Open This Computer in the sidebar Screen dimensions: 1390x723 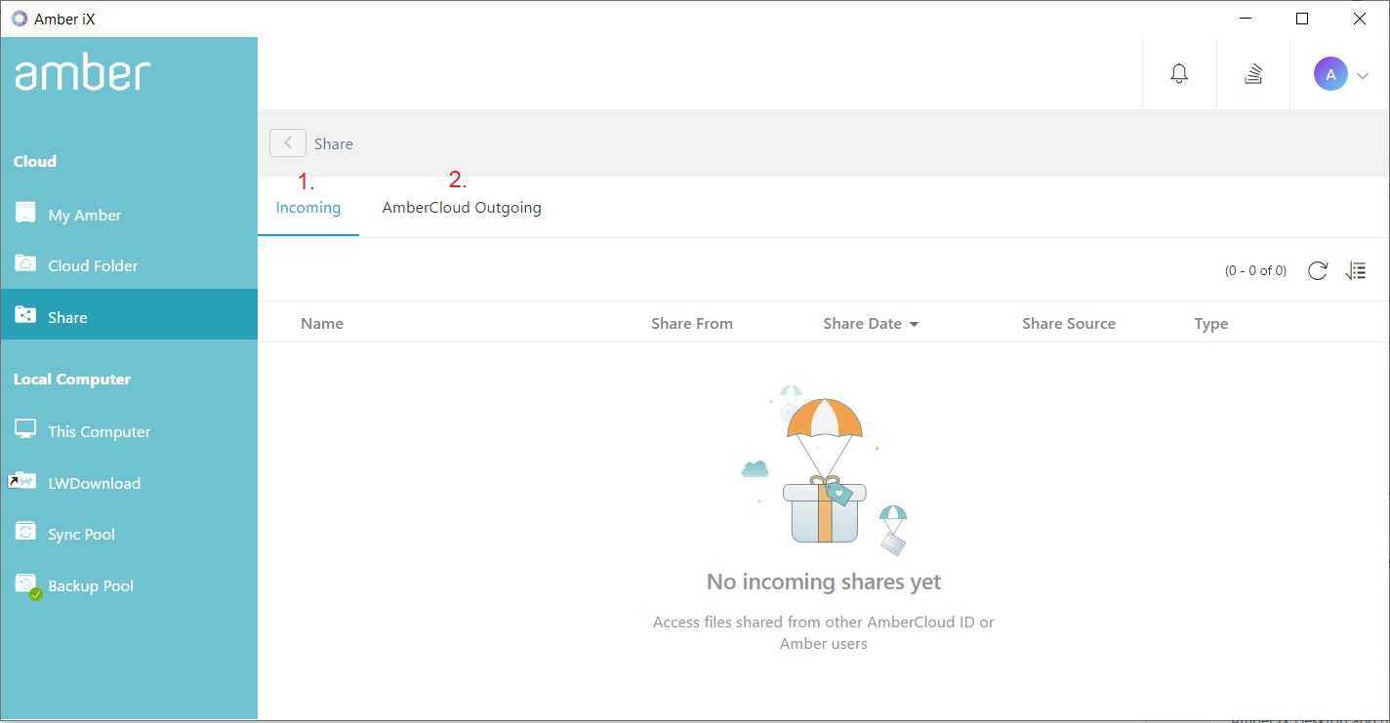coord(129,431)
